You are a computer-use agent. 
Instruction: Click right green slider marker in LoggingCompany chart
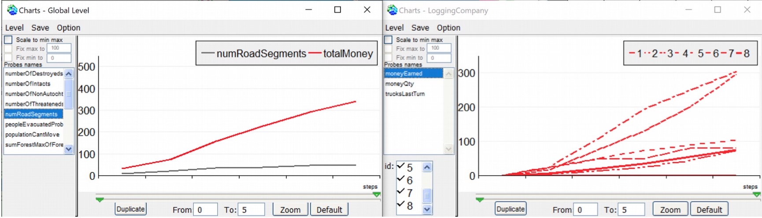point(757,194)
